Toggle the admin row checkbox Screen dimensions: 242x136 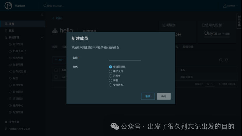[56, 77]
